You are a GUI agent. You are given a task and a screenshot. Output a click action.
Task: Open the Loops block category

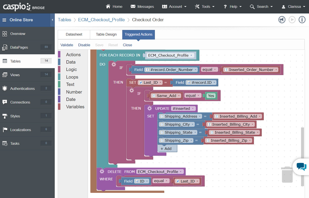coord(72,77)
